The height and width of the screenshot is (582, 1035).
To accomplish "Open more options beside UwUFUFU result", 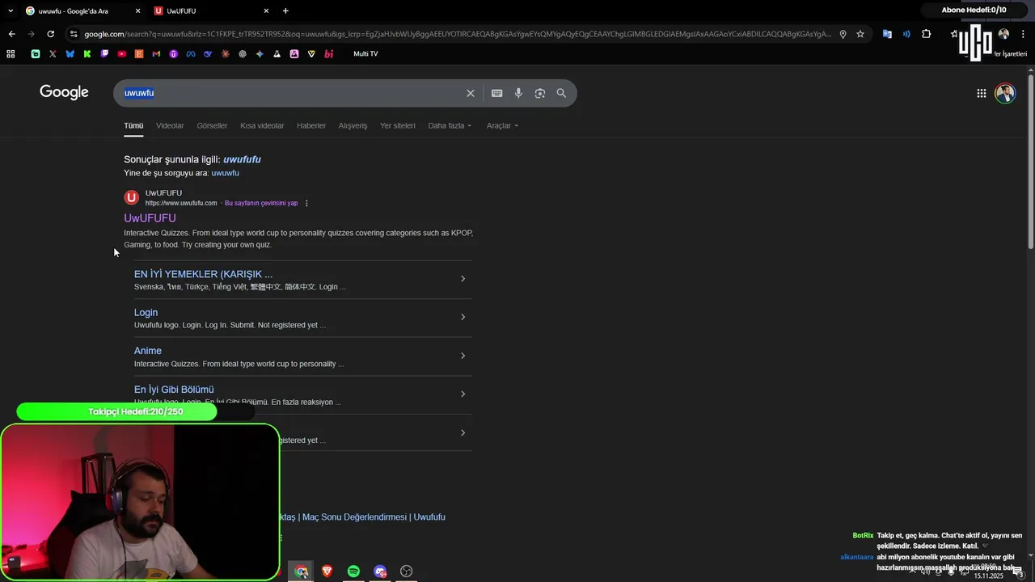I will [306, 203].
